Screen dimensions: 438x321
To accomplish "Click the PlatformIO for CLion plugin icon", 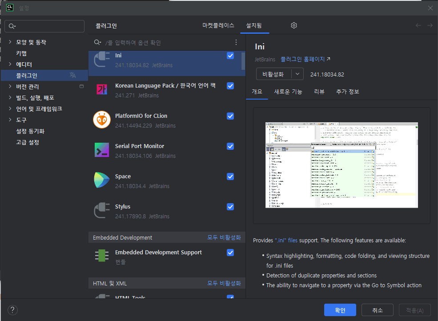I will [x=102, y=120].
